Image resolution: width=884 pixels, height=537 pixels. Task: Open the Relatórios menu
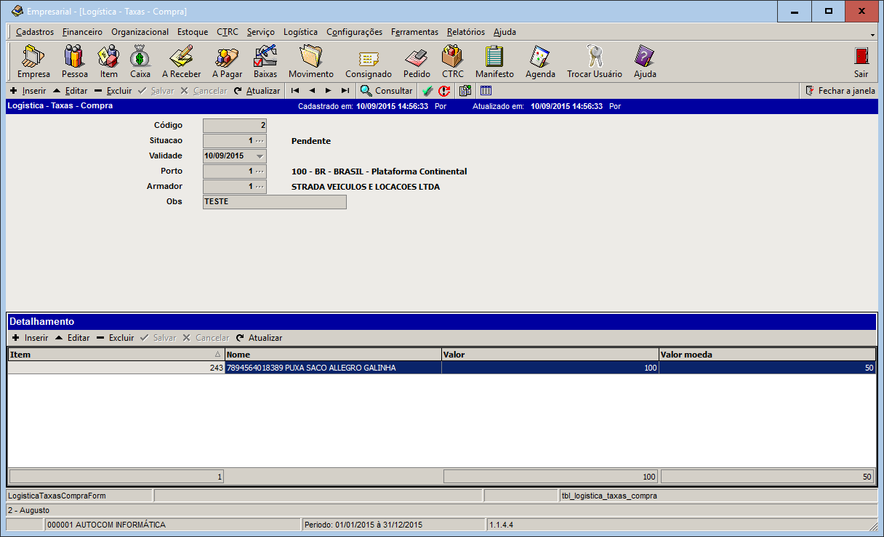point(465,32)
